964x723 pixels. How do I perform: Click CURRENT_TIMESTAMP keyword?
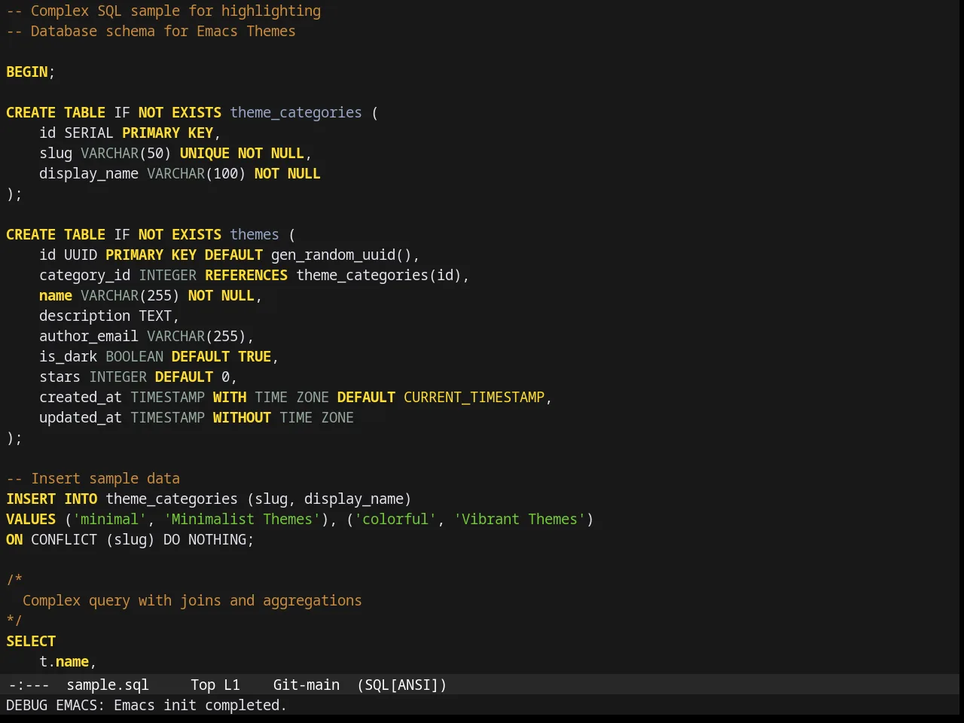pos(474,397)
